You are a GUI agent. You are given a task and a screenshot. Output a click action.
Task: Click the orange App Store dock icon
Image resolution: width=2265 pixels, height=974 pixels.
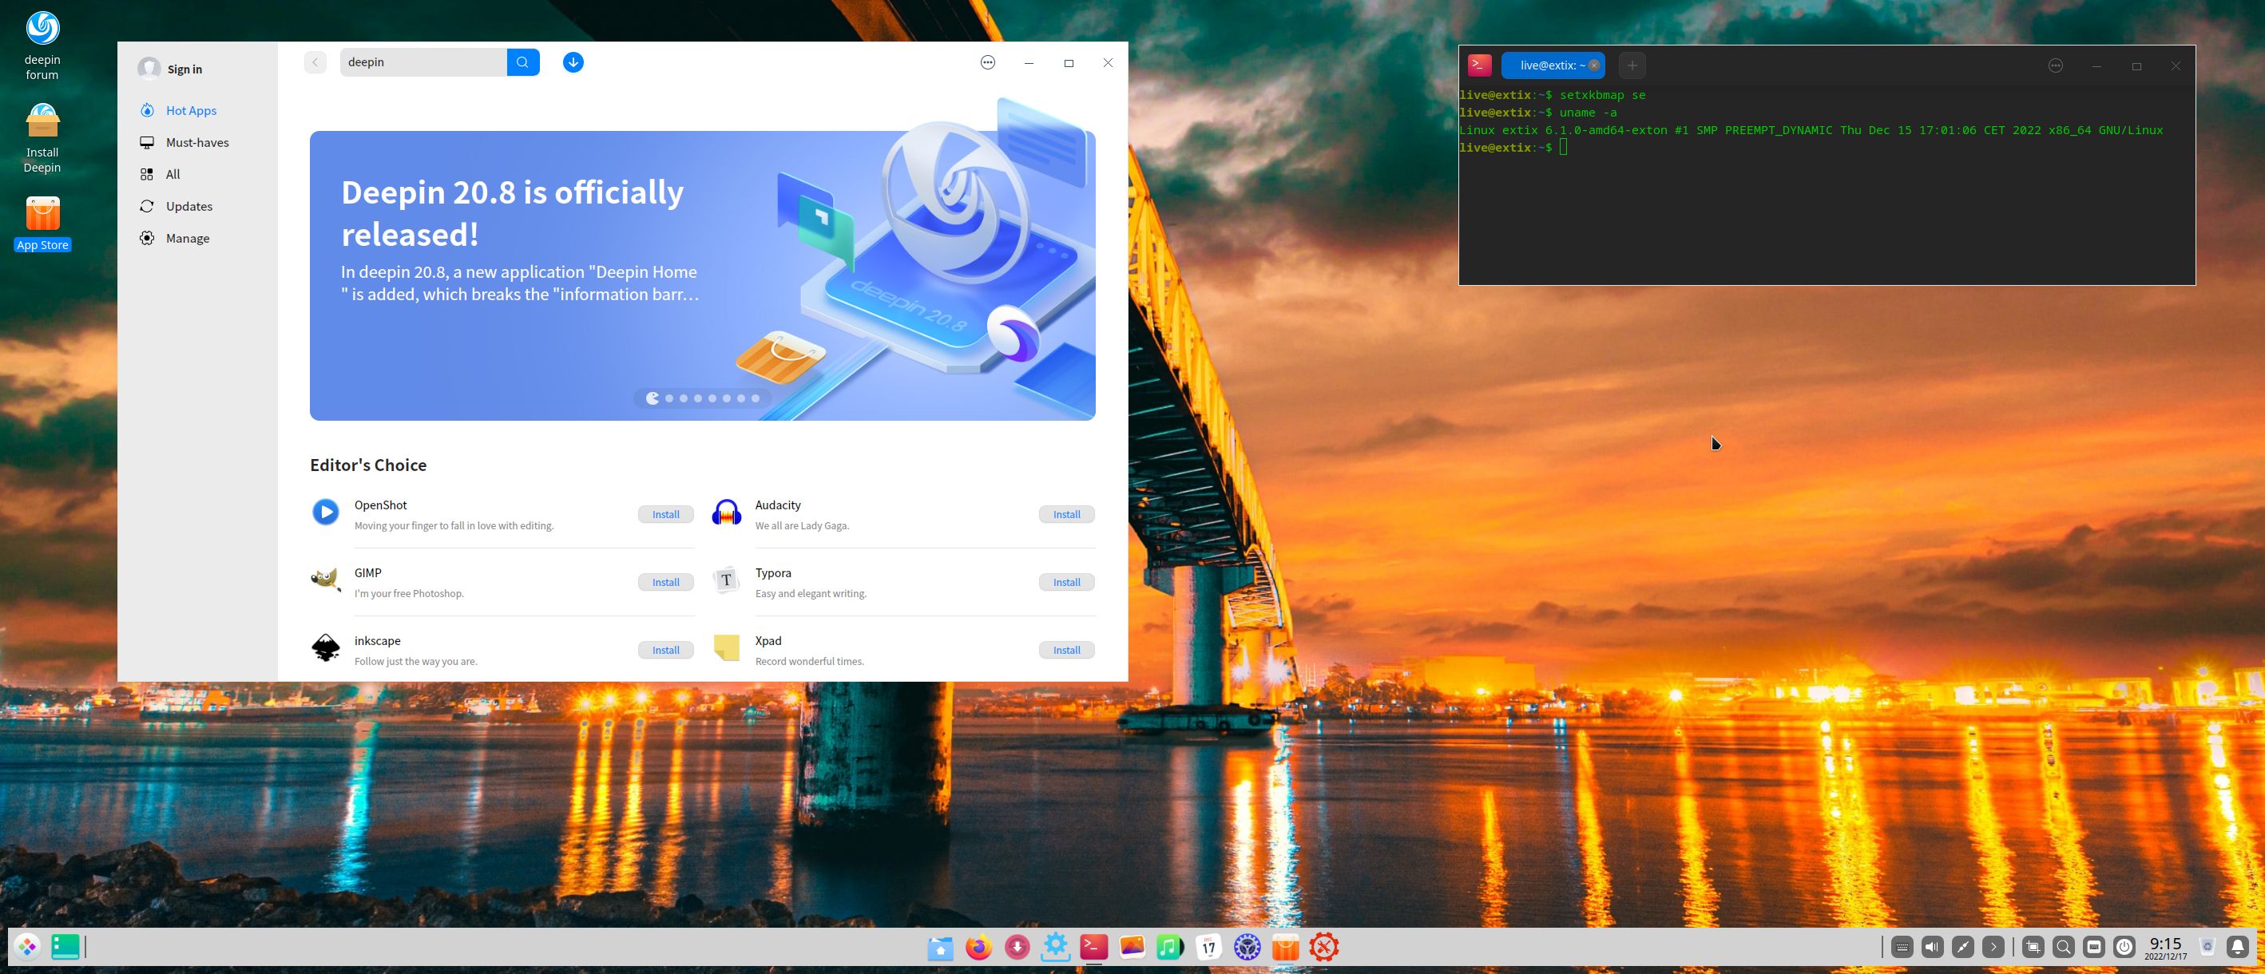coord(1286,948)
